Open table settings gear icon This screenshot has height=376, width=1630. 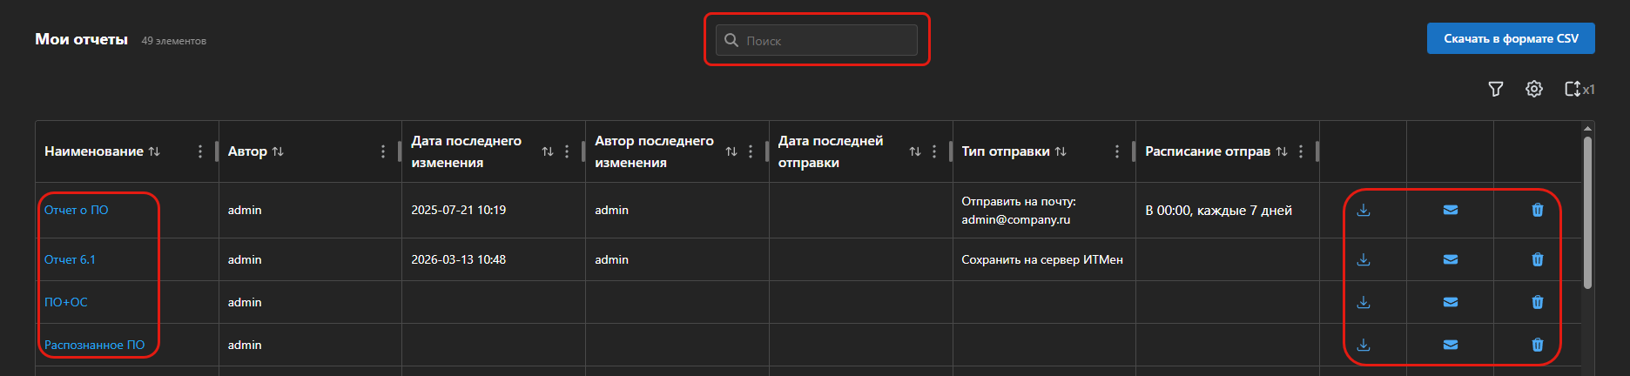1534,89
